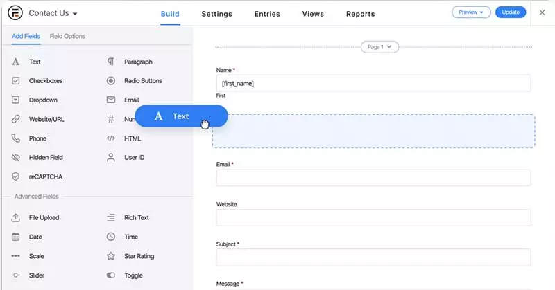Click the Paragraph label
Image resolution: width=555 pixels, height=290 pixels.
tap(138, 62)
